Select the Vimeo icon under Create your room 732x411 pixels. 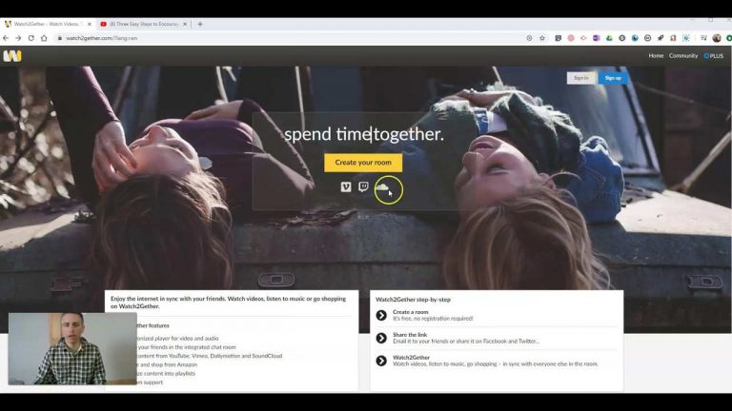(x=345, y=186)
